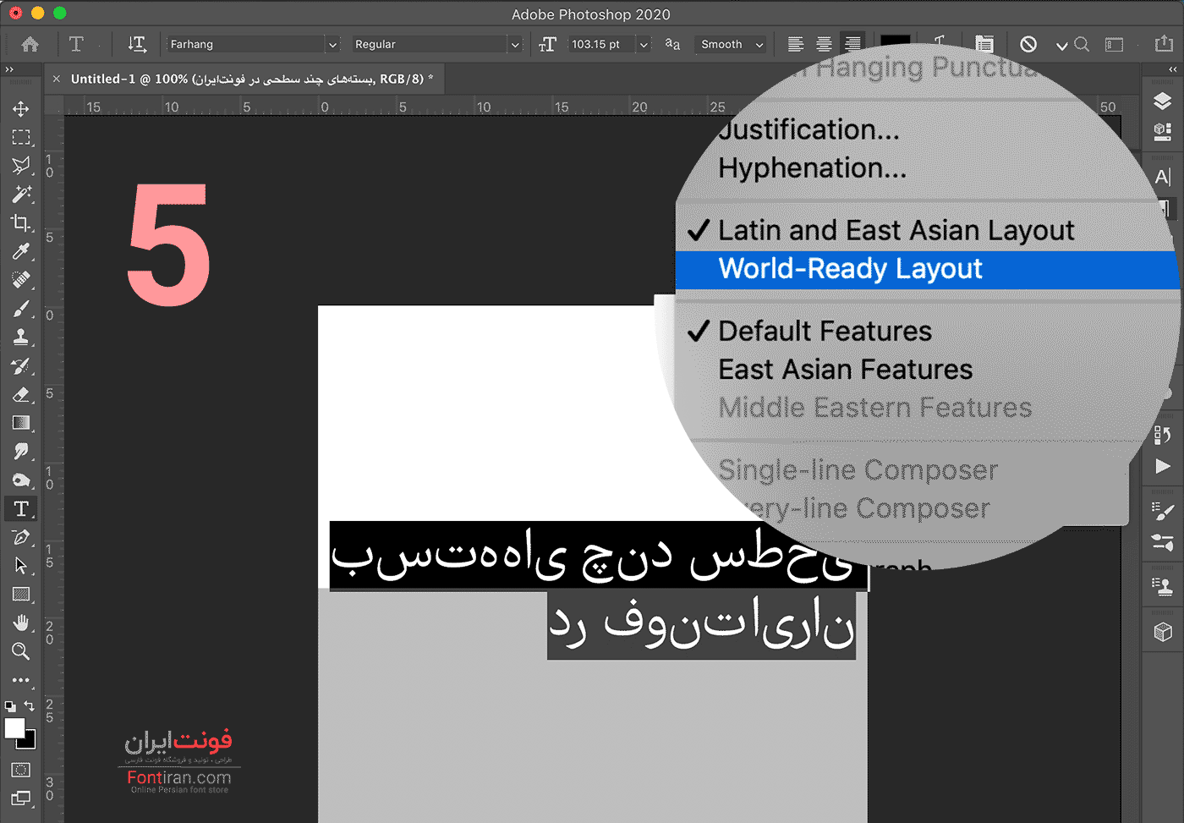Select the Eraser tool
1184x823 pixels.
pyautogui.click(x=21, y=394)
